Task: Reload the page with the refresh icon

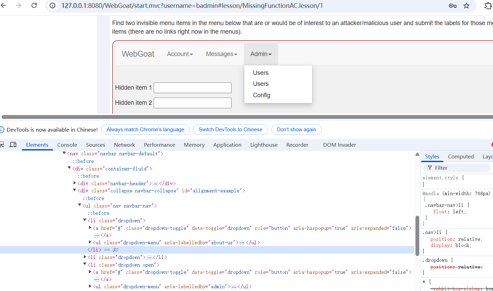Action: pyautogui.click(x=34, y=5)
